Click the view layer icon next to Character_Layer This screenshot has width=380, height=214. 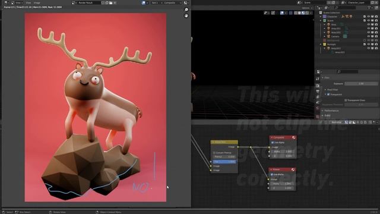pos(343,2)
